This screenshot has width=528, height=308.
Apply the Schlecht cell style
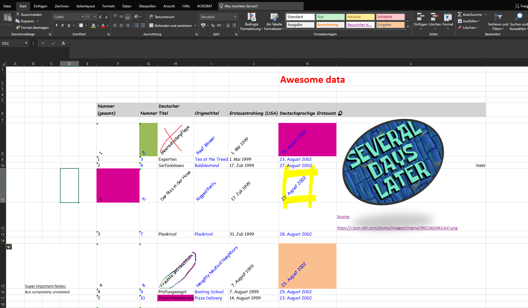click(390, 17)
